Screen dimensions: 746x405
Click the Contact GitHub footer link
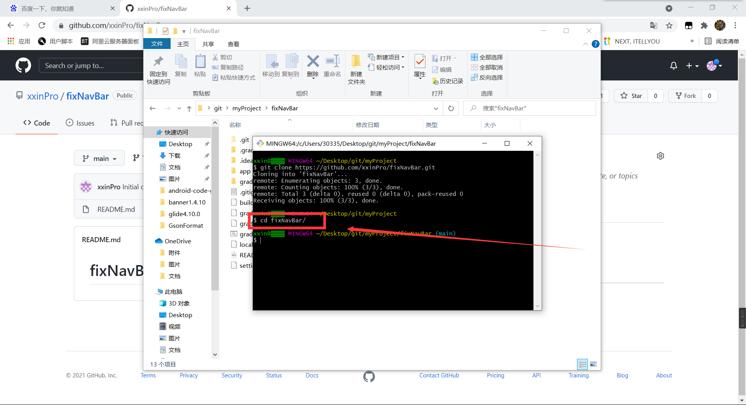click(439, 375)
